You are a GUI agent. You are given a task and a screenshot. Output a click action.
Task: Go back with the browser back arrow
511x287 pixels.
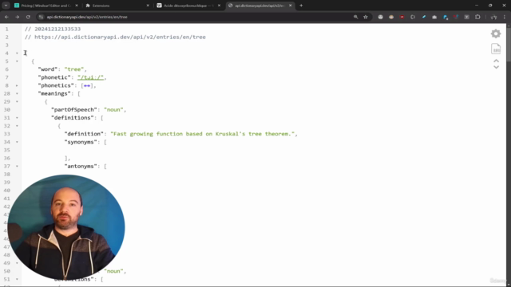pyautogui.click(x=6, y=17)
